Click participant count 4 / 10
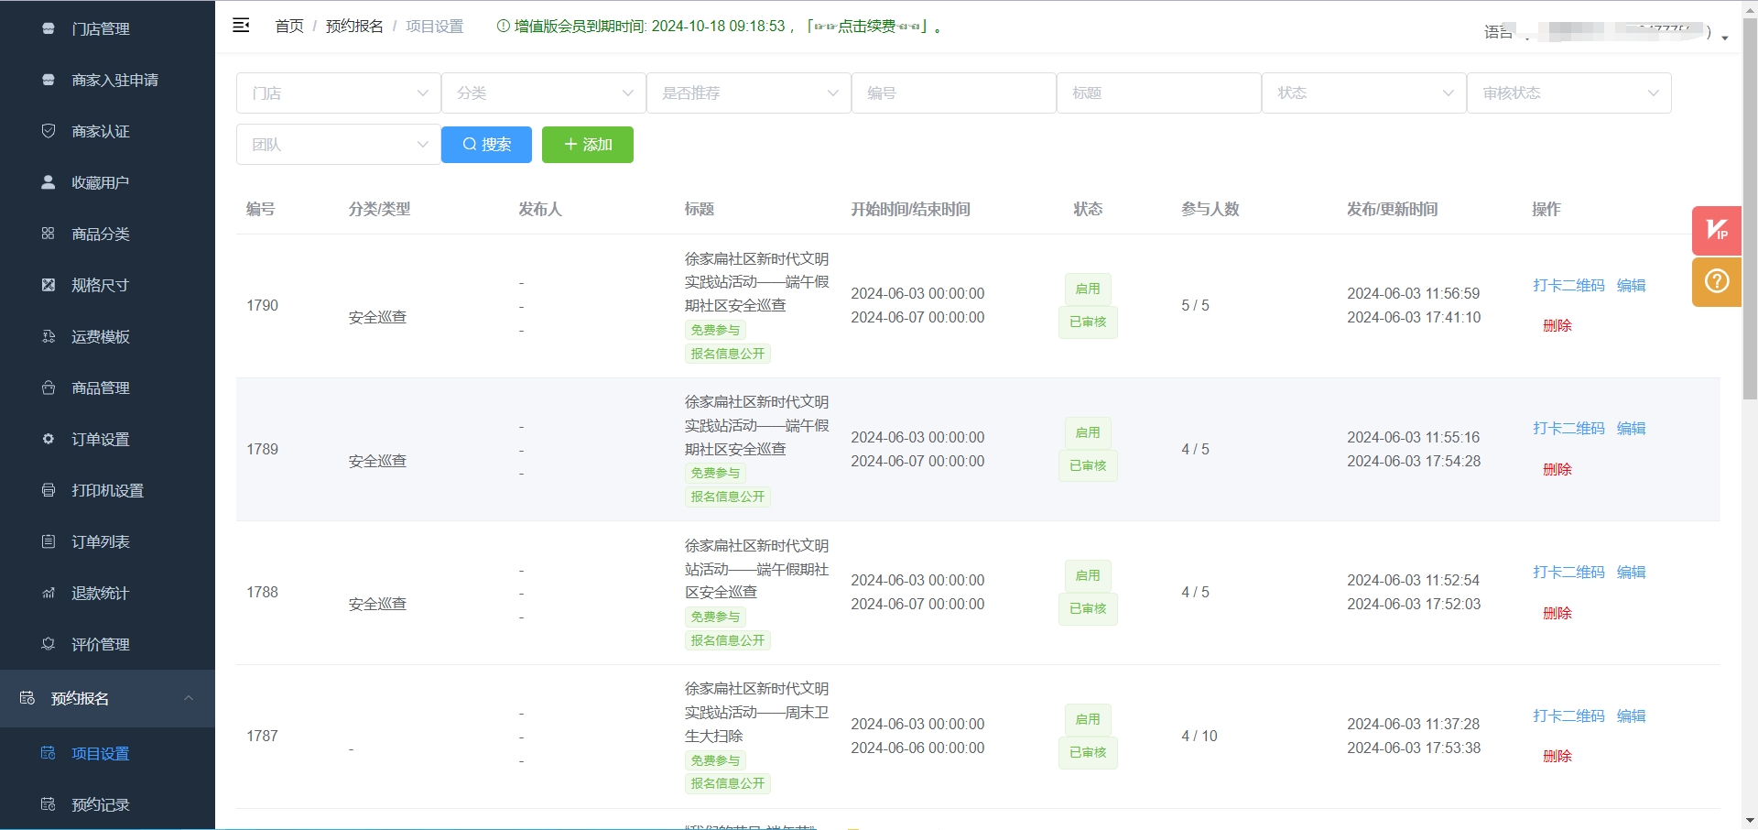 [x=1199, y=736]
